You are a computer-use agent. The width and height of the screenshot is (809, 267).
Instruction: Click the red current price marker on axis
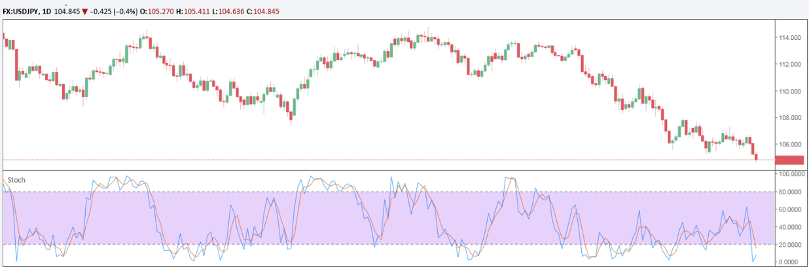click(x=789, y=160)
